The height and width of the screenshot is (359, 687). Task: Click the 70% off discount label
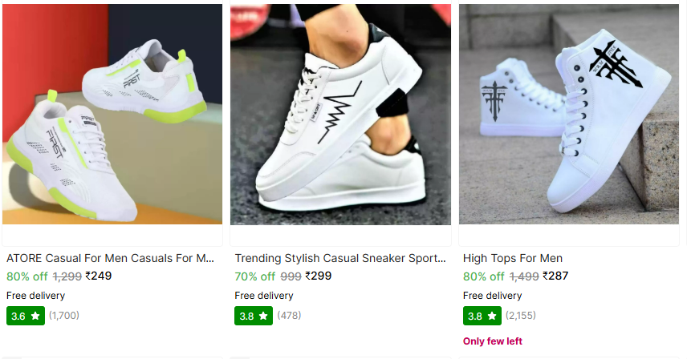click(255, 276)
